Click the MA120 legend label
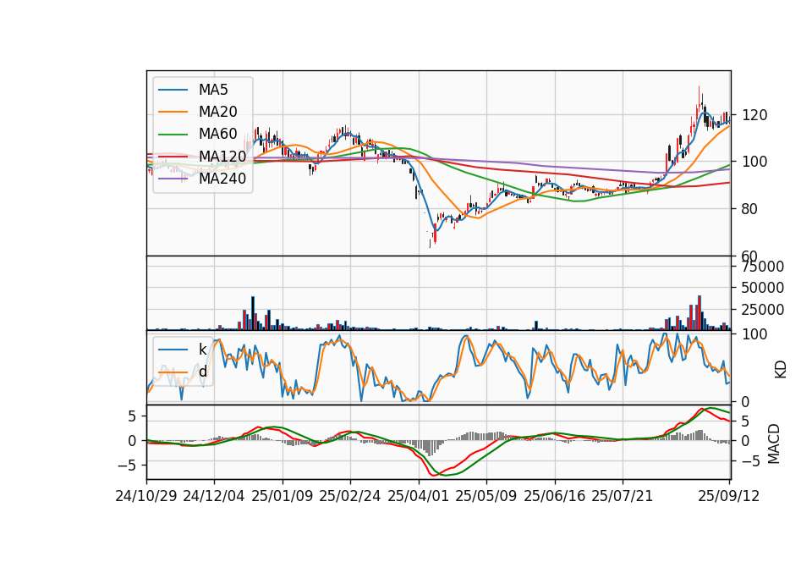The image size is (812, 584). pyautogui.click(x=222, y=156)
